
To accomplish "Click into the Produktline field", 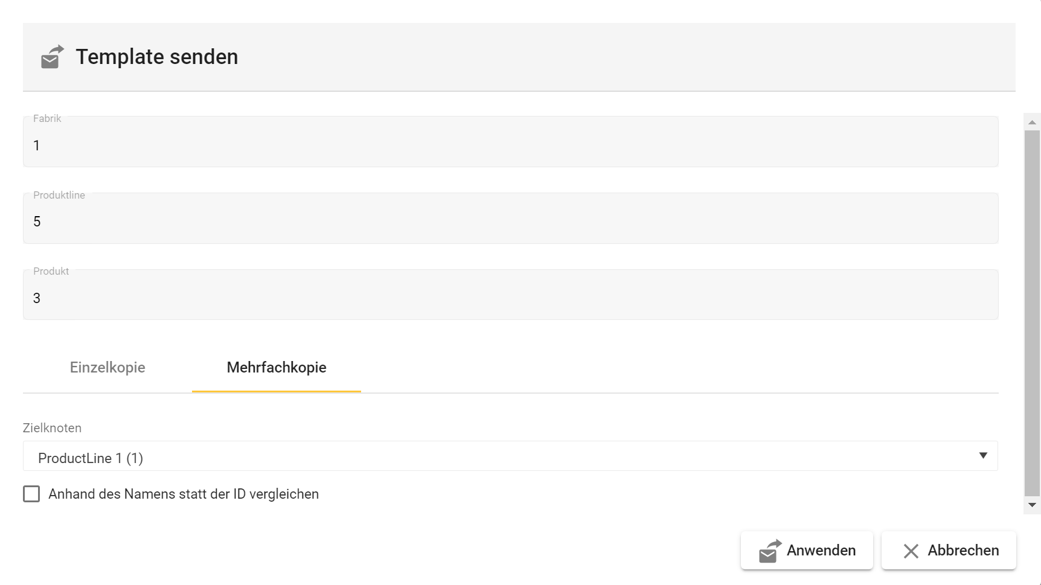I will [510, 222].
